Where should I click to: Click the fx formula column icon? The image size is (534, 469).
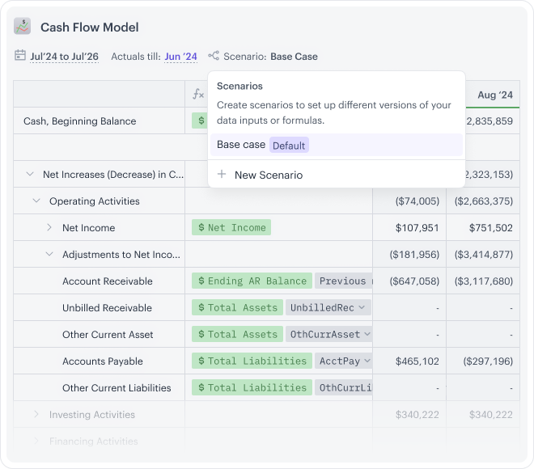(197, 95)
